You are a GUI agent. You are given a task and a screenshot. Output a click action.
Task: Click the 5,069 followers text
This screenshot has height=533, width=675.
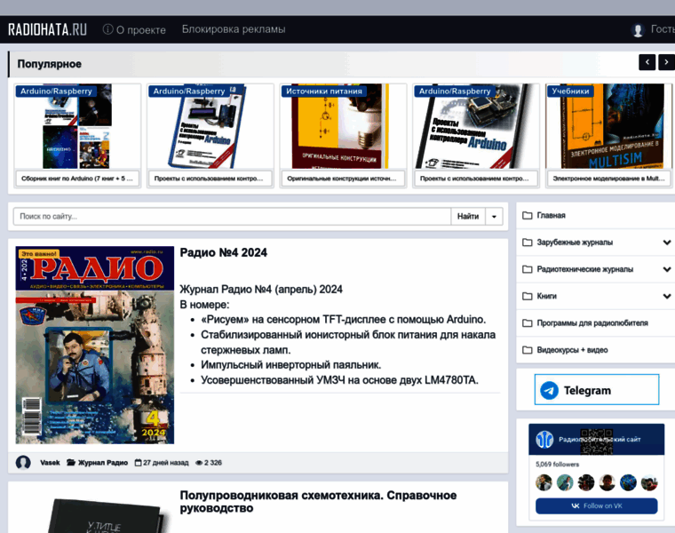click(557, 464)
